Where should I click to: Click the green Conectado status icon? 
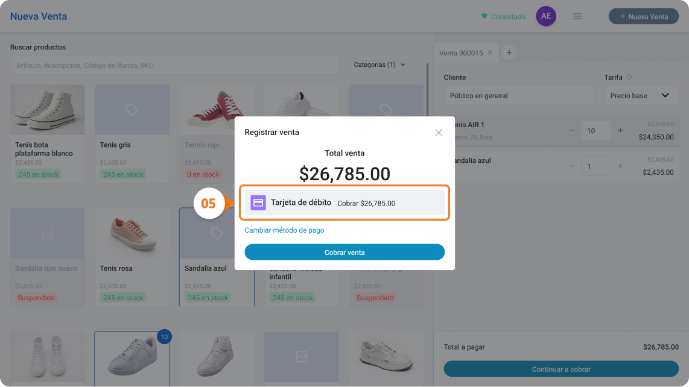[x=484, y=16]
